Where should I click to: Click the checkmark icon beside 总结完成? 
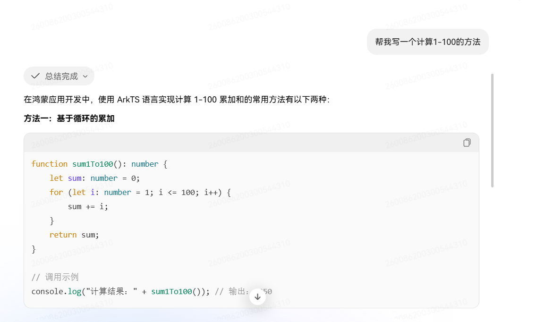pyautogui.click(x=35, y=76)
